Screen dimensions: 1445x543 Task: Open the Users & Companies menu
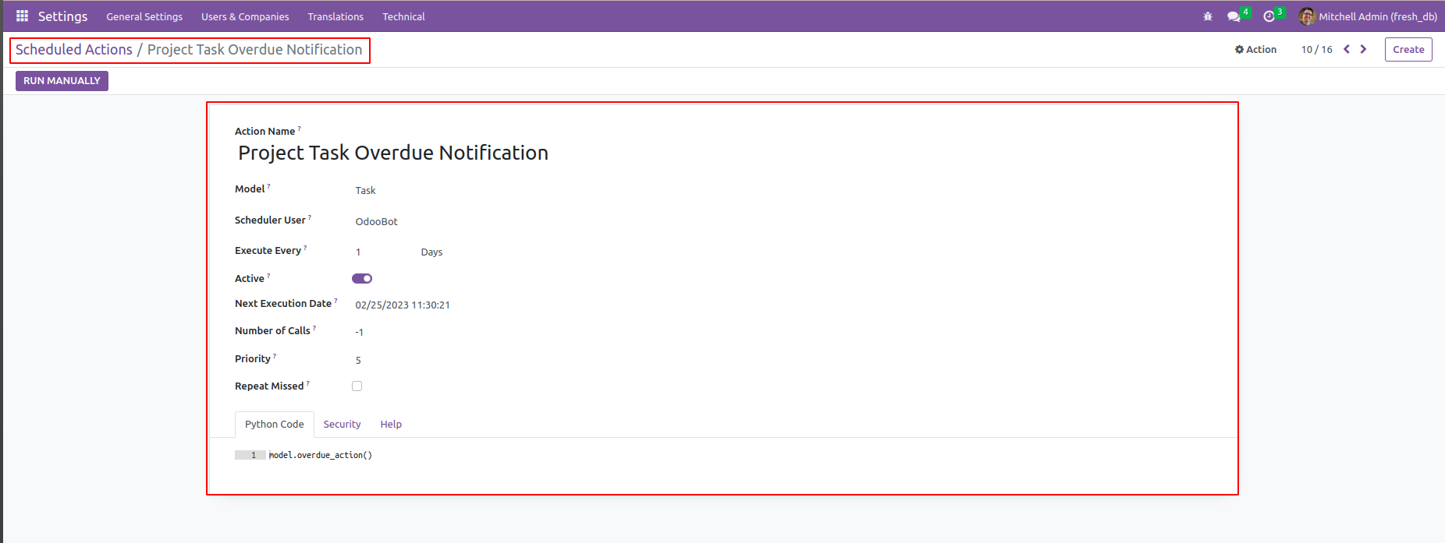point(245,16)
